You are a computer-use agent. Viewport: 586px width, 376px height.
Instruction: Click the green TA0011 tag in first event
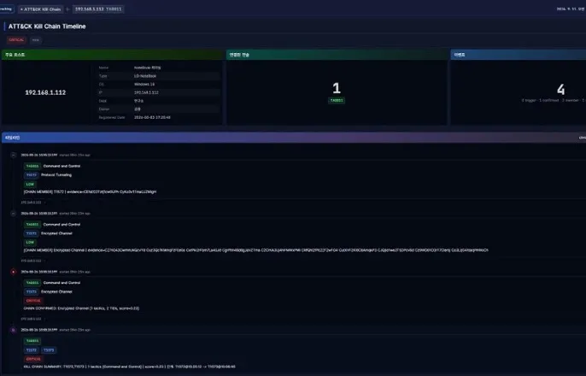click(x=32, y=166)
